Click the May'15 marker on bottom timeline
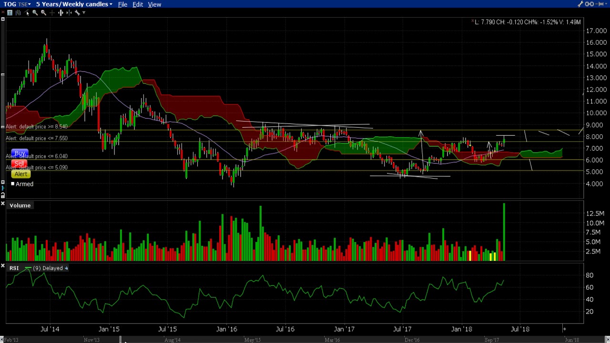Viewport: 610px width, 343px height. pos(252,340)
